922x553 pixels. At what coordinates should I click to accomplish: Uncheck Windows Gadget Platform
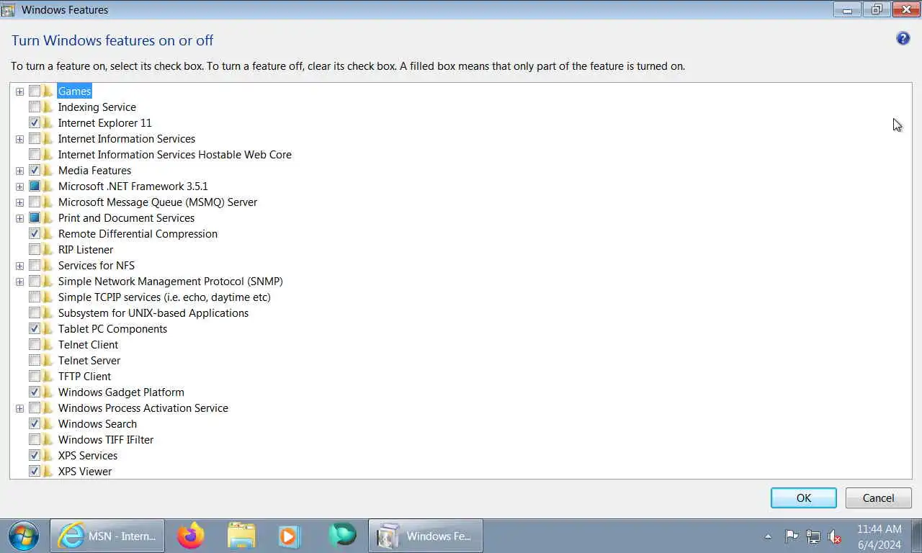pos(35,392)
